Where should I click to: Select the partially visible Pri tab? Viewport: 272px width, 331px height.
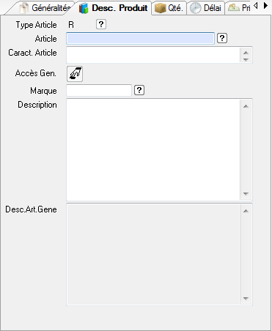239,8
